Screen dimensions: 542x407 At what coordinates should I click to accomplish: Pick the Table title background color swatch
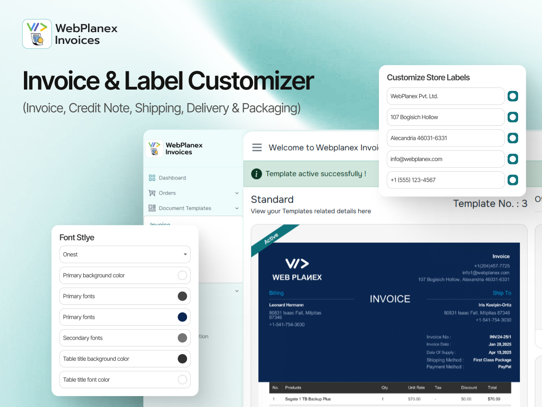tap(182, 359)
